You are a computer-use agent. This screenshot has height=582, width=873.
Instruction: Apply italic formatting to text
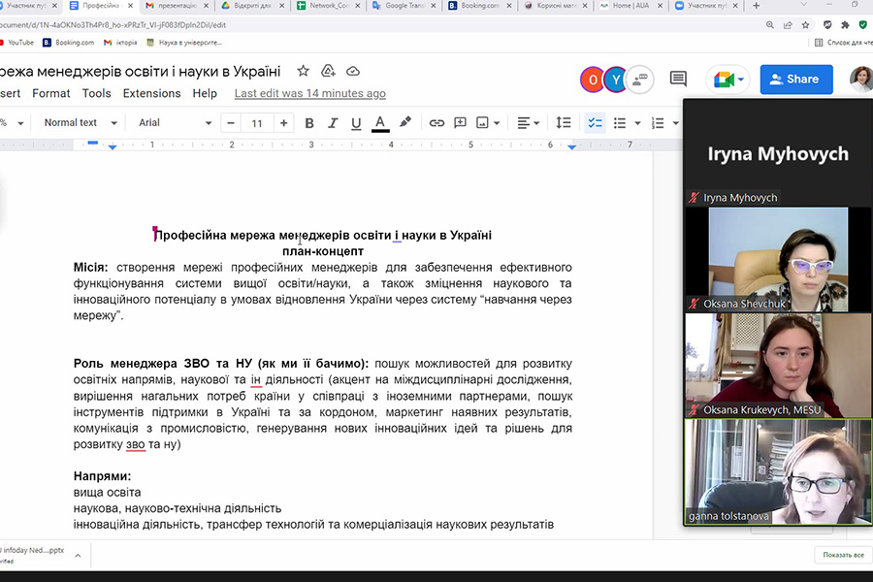coord(333,123)
